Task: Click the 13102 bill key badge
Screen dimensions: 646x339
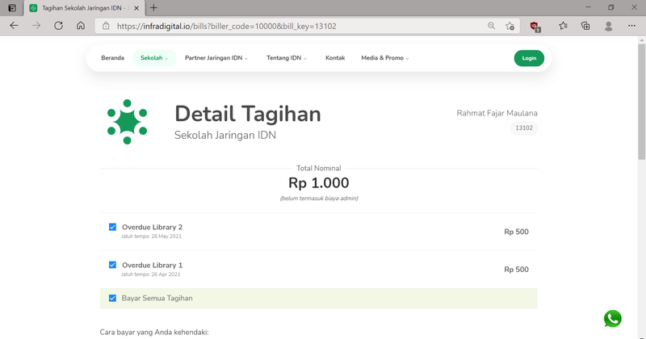Action: click(524, 128)
